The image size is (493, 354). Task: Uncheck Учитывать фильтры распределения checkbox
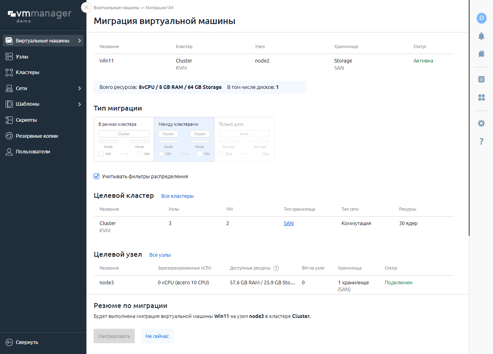point(96,176)
